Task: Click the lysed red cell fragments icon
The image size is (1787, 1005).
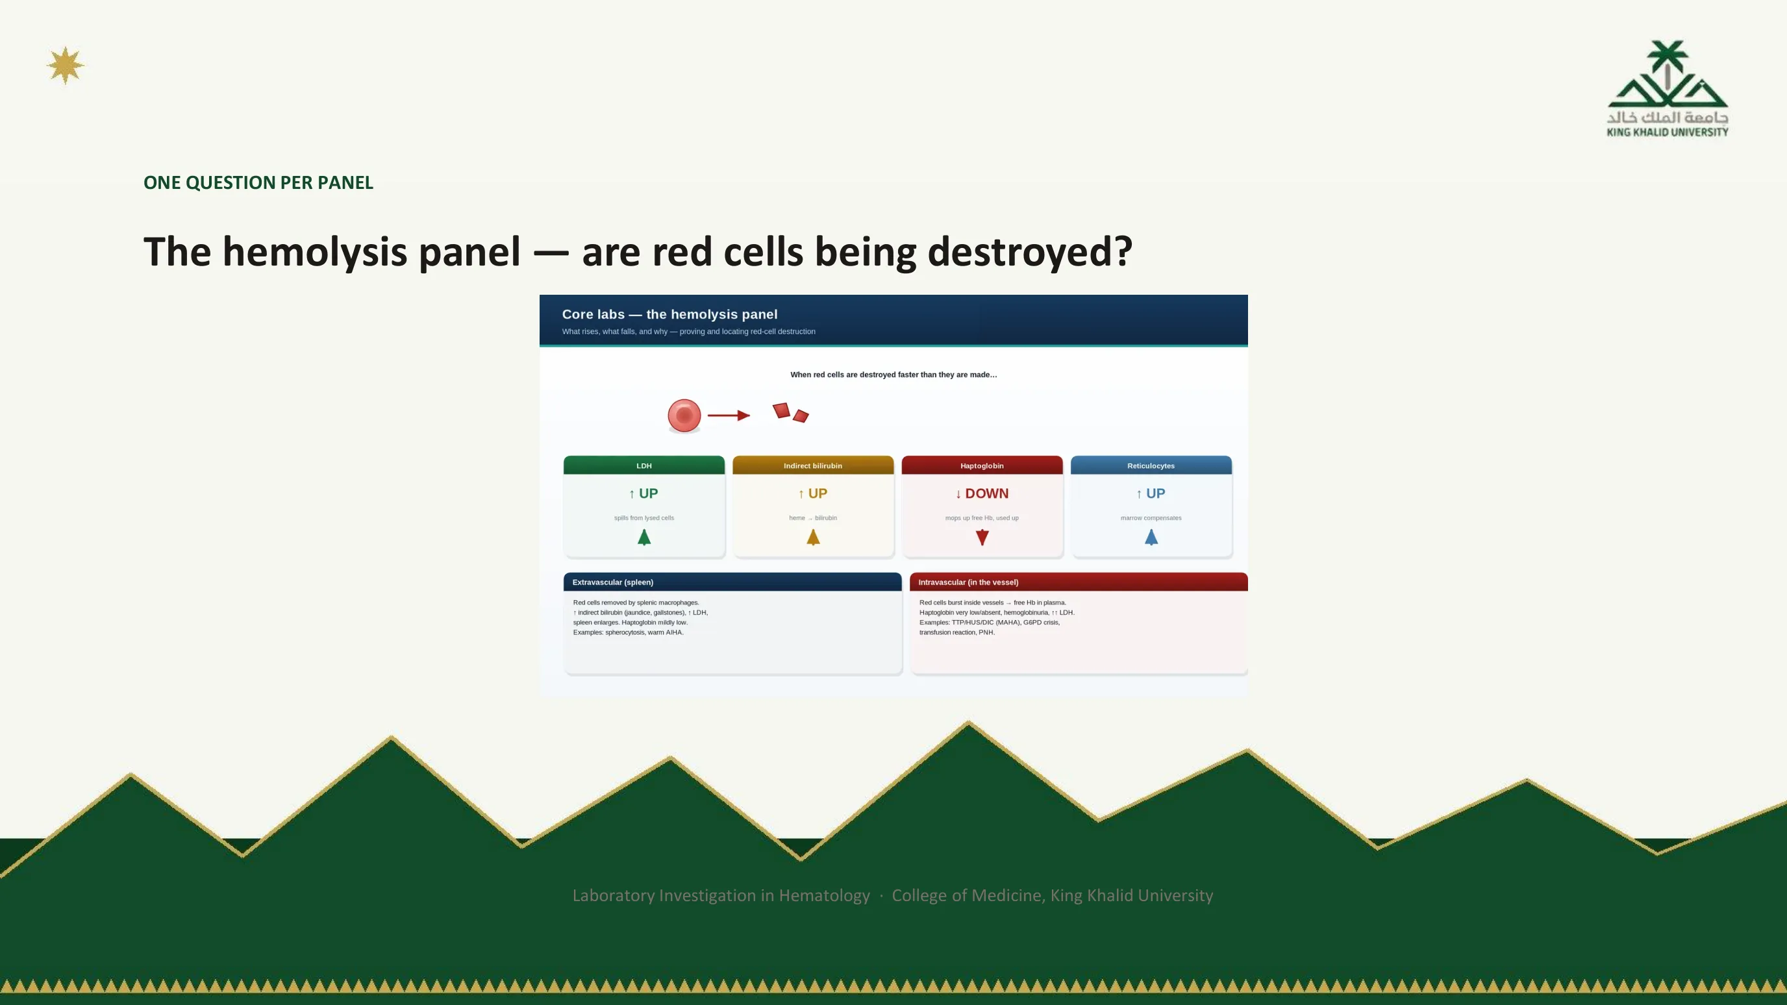Action: click(x=791, y=412)
